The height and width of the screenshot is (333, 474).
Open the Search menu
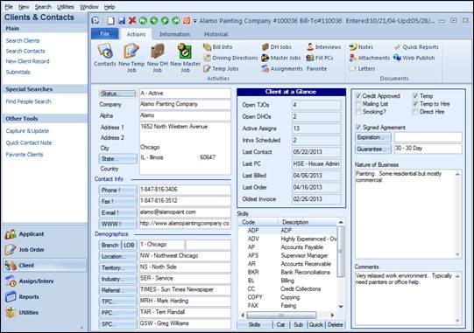(43, 7)
